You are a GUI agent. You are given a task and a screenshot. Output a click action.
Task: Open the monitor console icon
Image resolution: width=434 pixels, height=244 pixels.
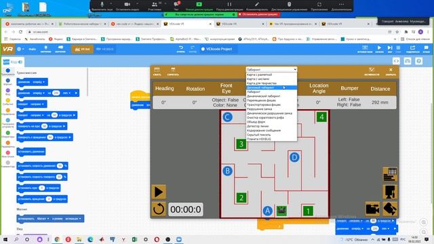[x=408, y=61]
